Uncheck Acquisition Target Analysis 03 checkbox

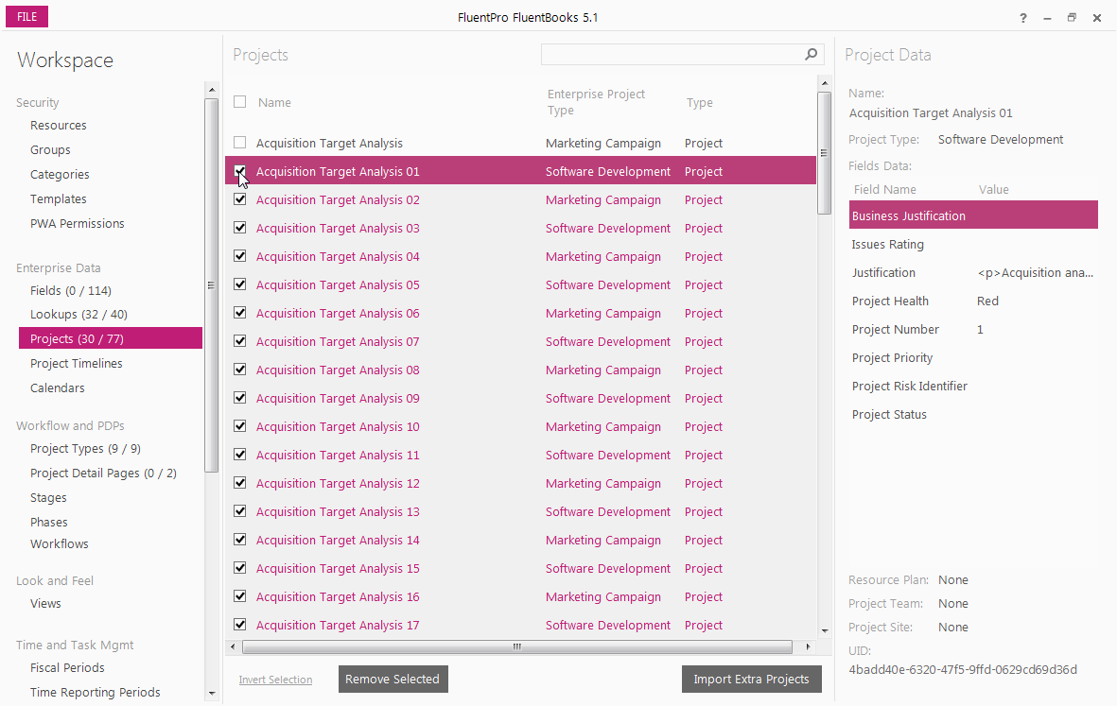pyautogui.click(x=240, y=228)
